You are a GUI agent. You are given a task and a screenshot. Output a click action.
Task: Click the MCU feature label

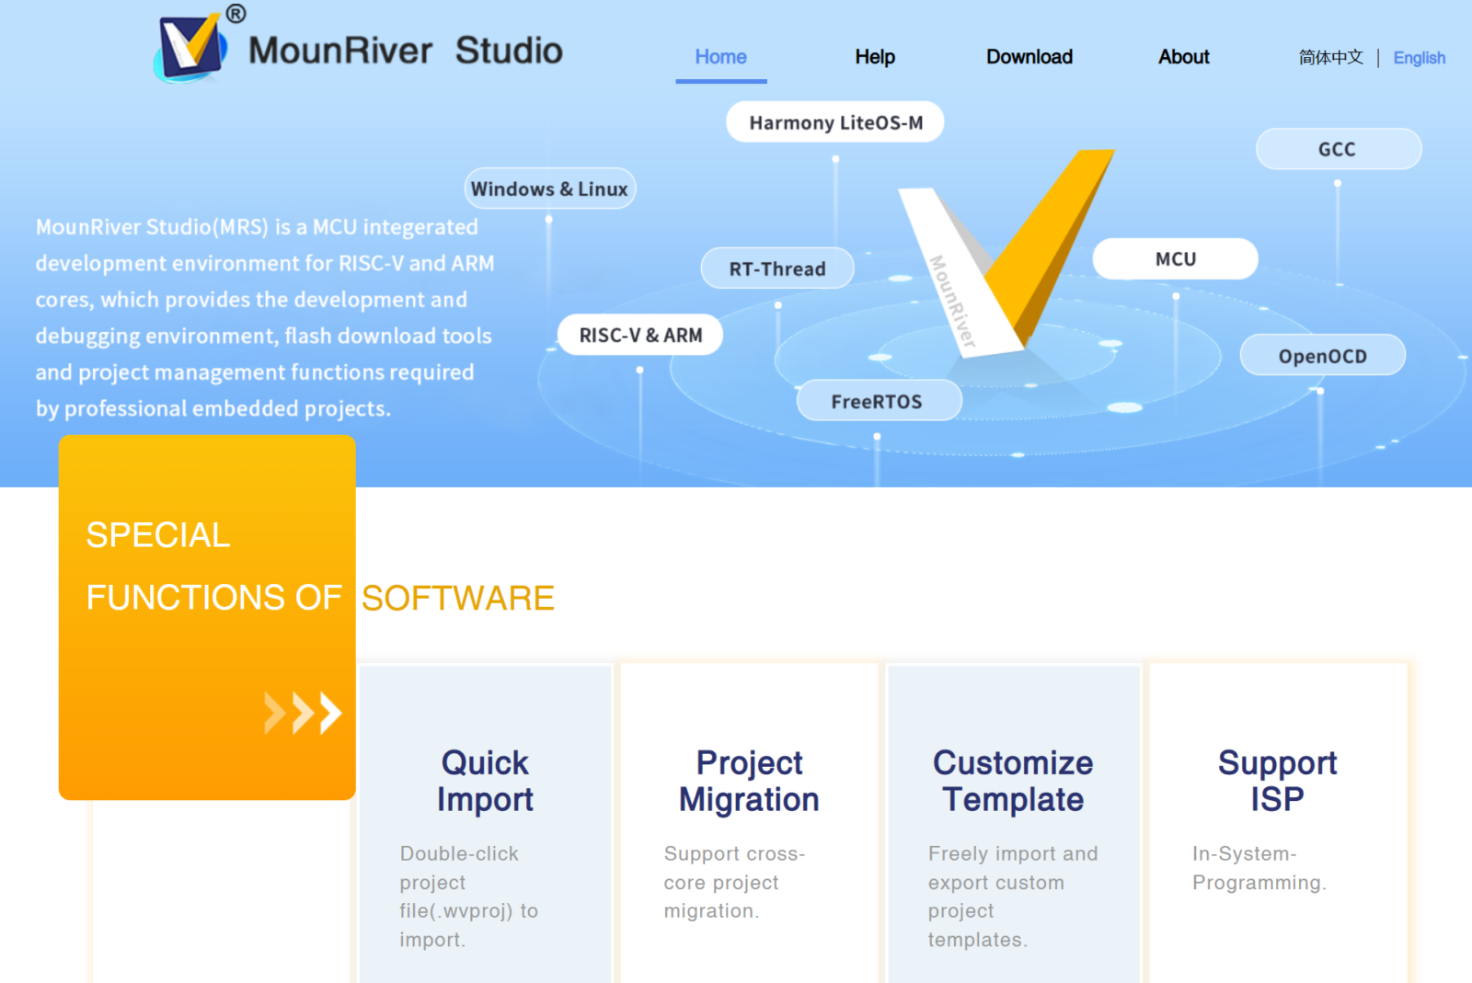pos(1175,258)
